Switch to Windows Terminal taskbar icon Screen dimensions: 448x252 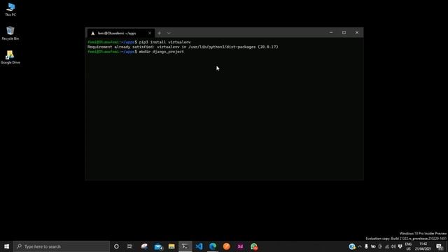185,246
